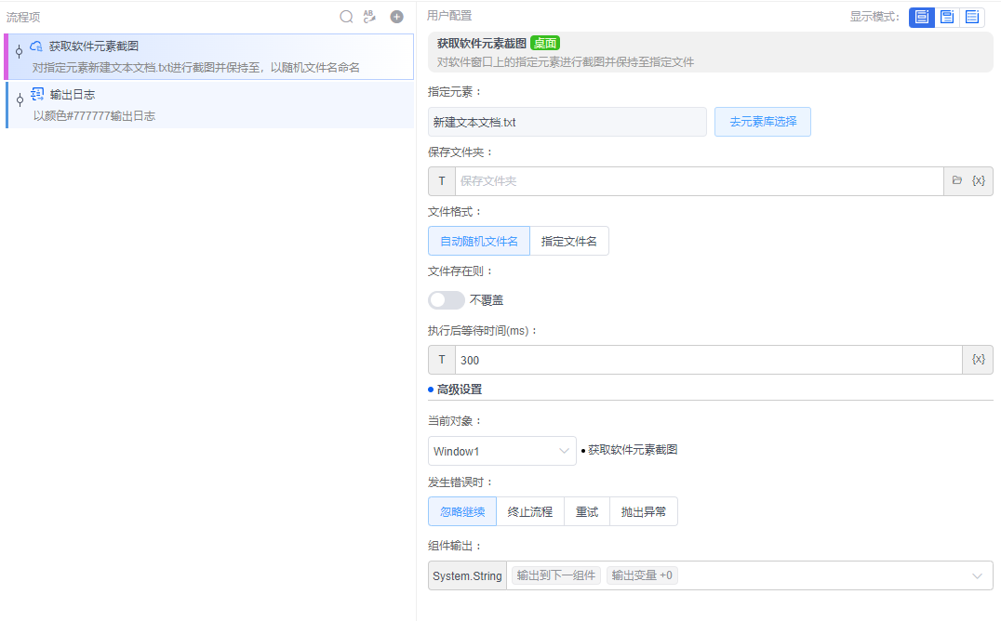Click the search icon in 流程项 panel

(x=346, y=16)
